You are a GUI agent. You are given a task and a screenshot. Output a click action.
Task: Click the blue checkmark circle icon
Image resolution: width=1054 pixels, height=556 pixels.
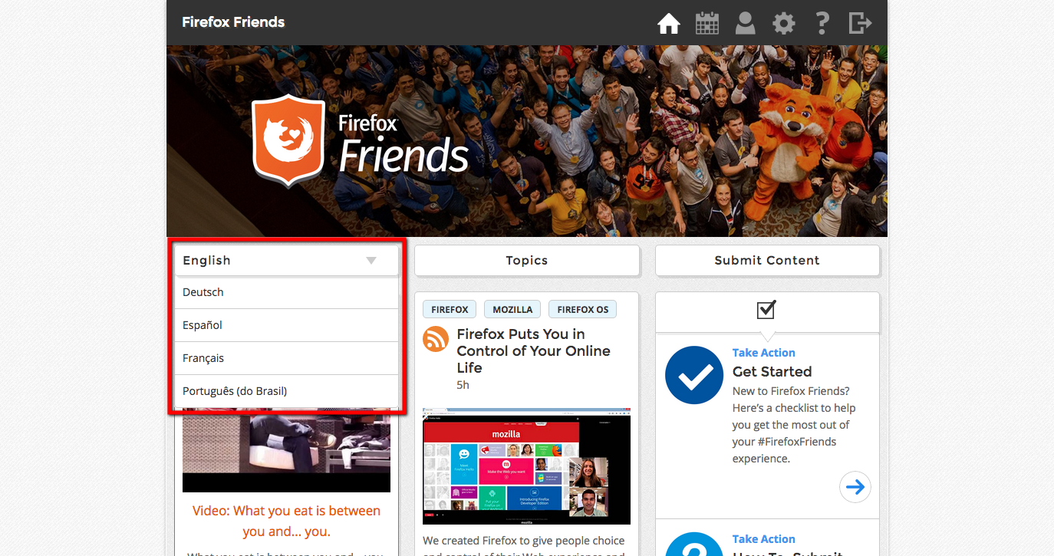[694, 375]
